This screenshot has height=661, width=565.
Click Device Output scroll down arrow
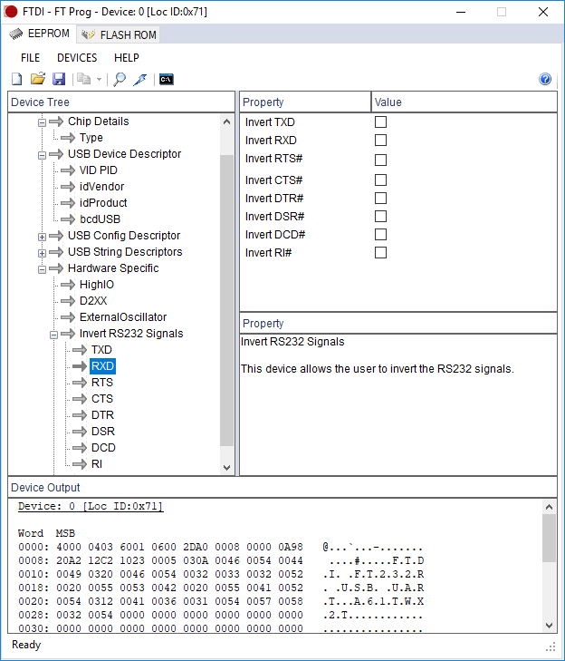[x=549, y=625]
